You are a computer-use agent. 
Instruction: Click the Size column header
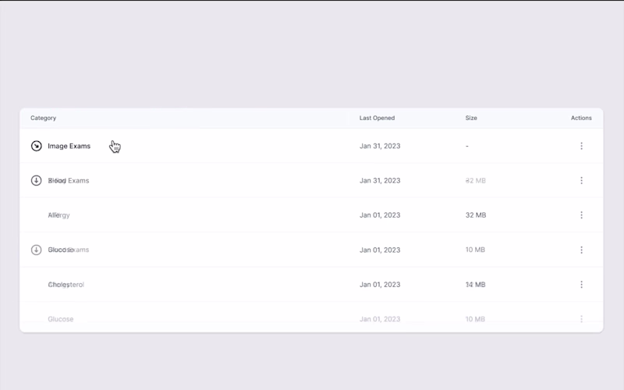coord(471,119)
